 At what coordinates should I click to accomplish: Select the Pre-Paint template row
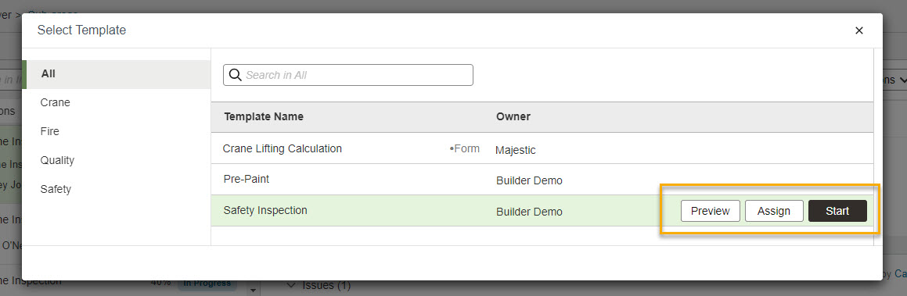coord(542,180)
